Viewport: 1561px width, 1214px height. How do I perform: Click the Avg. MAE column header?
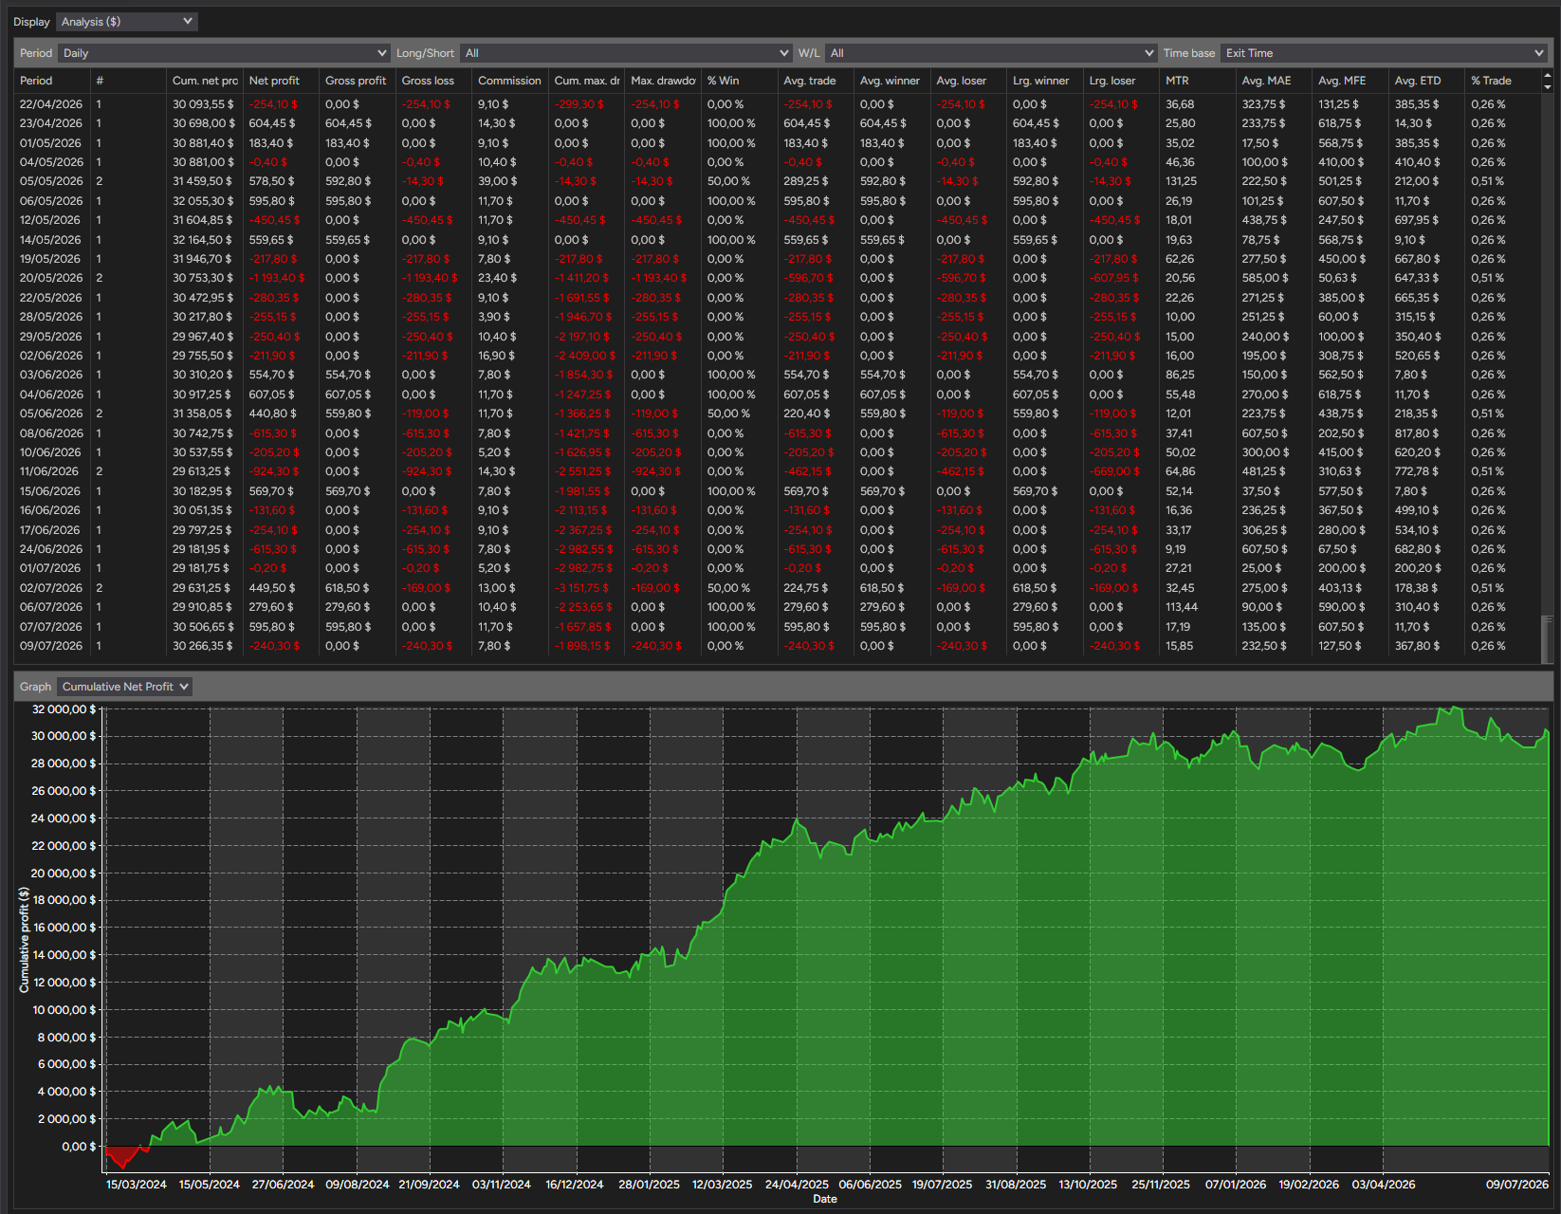click(1274, 81)
